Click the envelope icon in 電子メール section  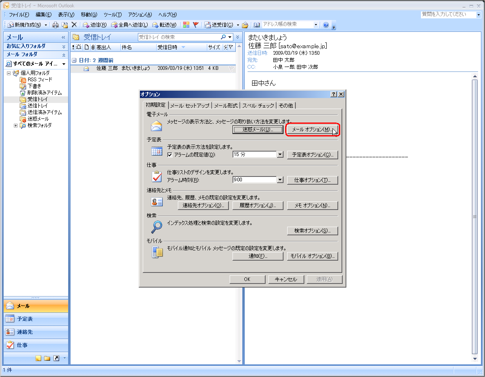(157, 126)
